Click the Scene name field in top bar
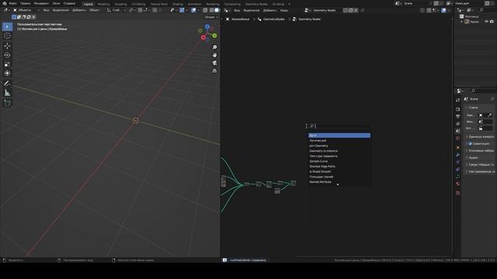 click(415, 3)
